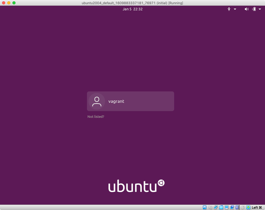Click VirtualBox shared folders icon

[x=221, y=207]
